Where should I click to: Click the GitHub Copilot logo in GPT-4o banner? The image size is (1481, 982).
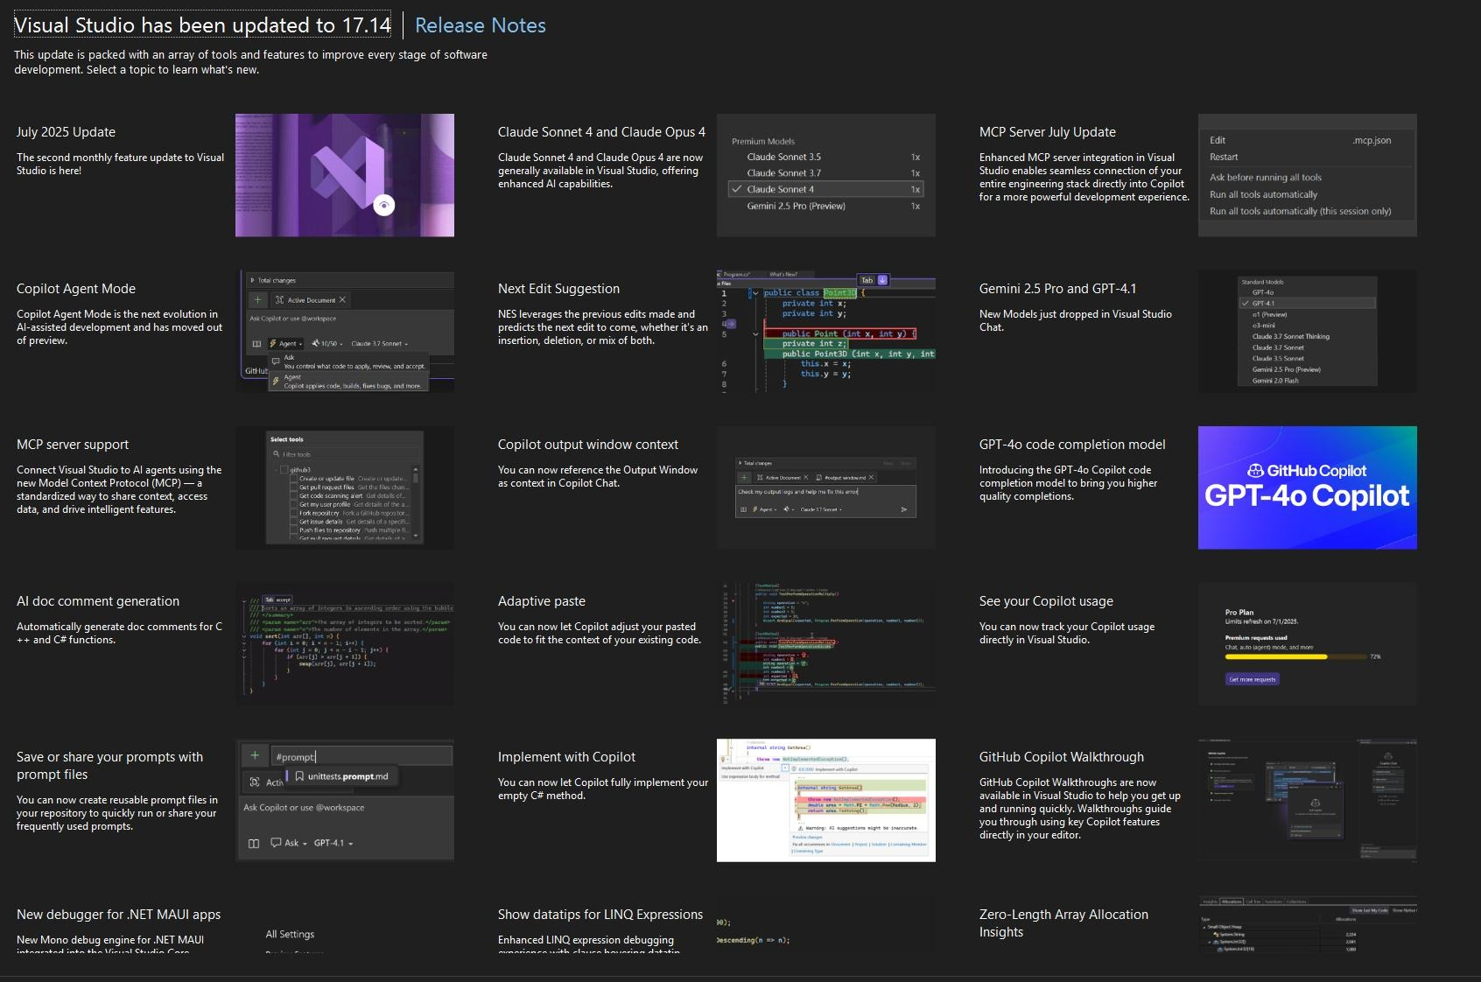pyautogui.click(x=1256, y=471)
